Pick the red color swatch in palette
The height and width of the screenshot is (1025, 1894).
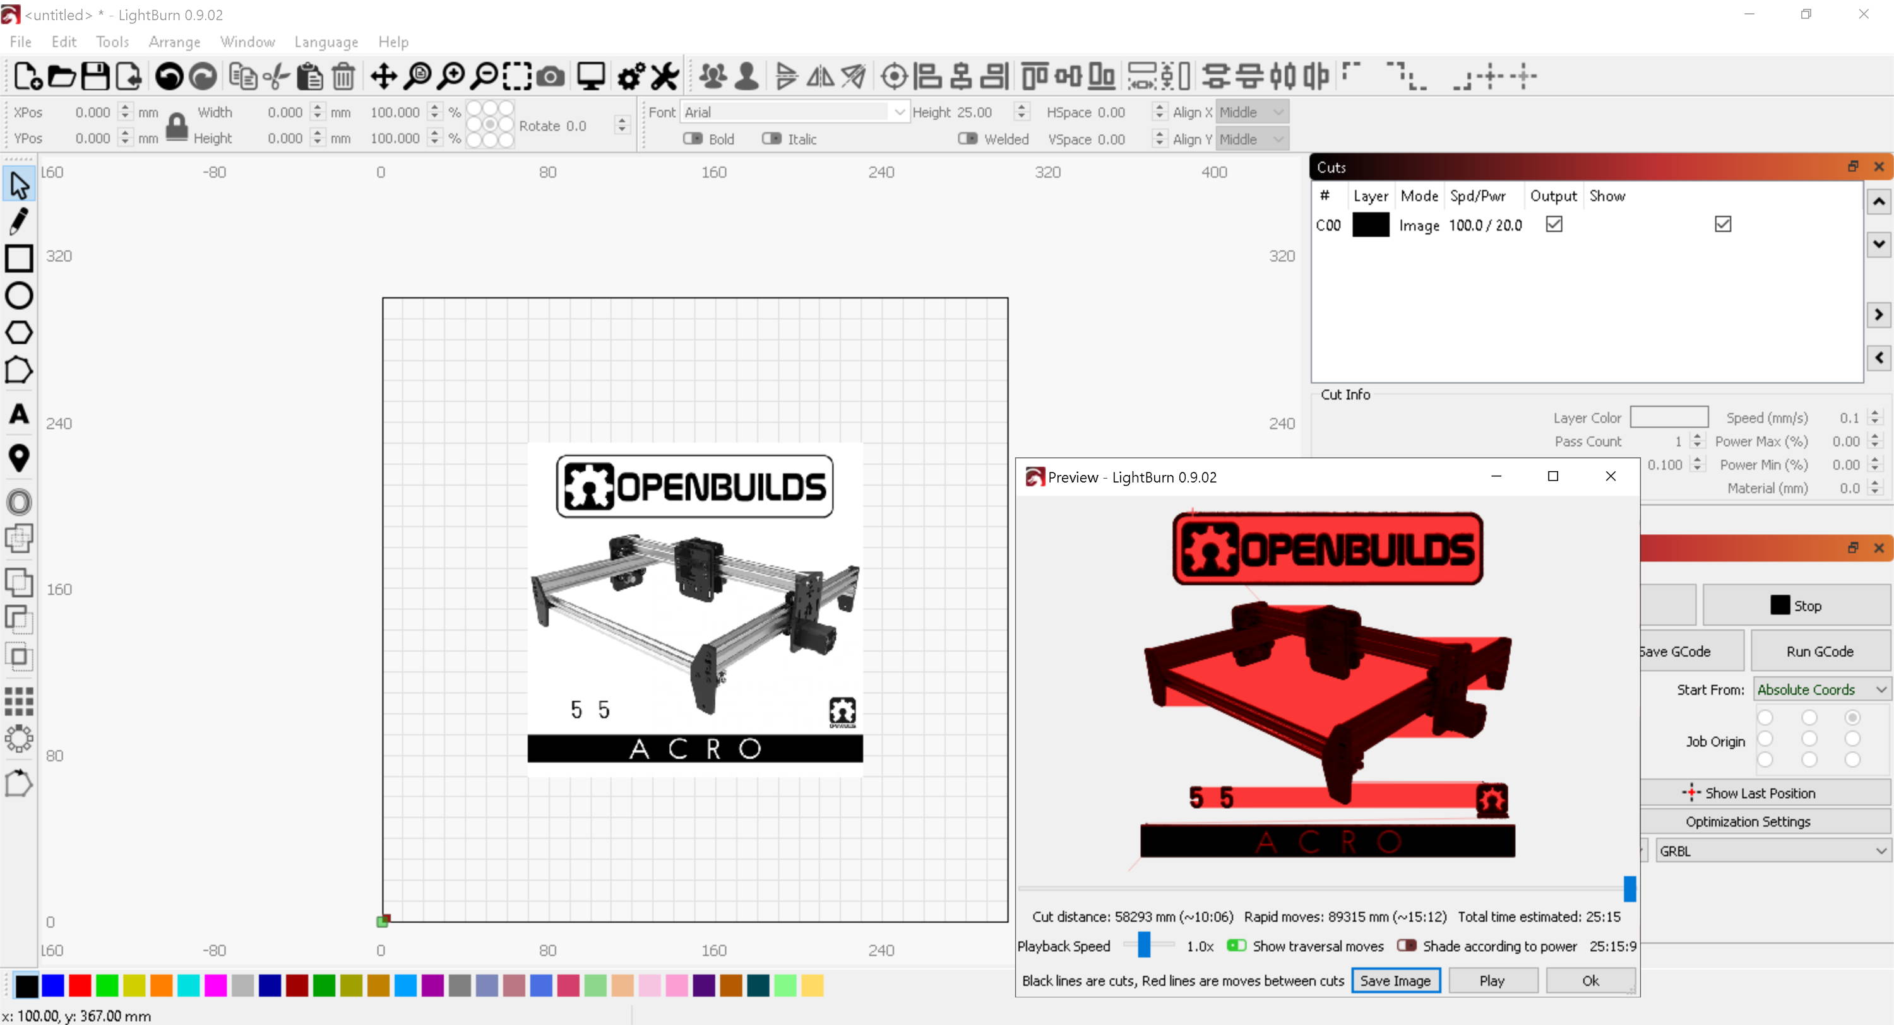pyautogui.click(x=80, y=985)
